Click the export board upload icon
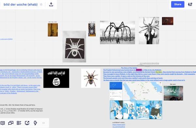196x128 pixels. click(51, 5)
